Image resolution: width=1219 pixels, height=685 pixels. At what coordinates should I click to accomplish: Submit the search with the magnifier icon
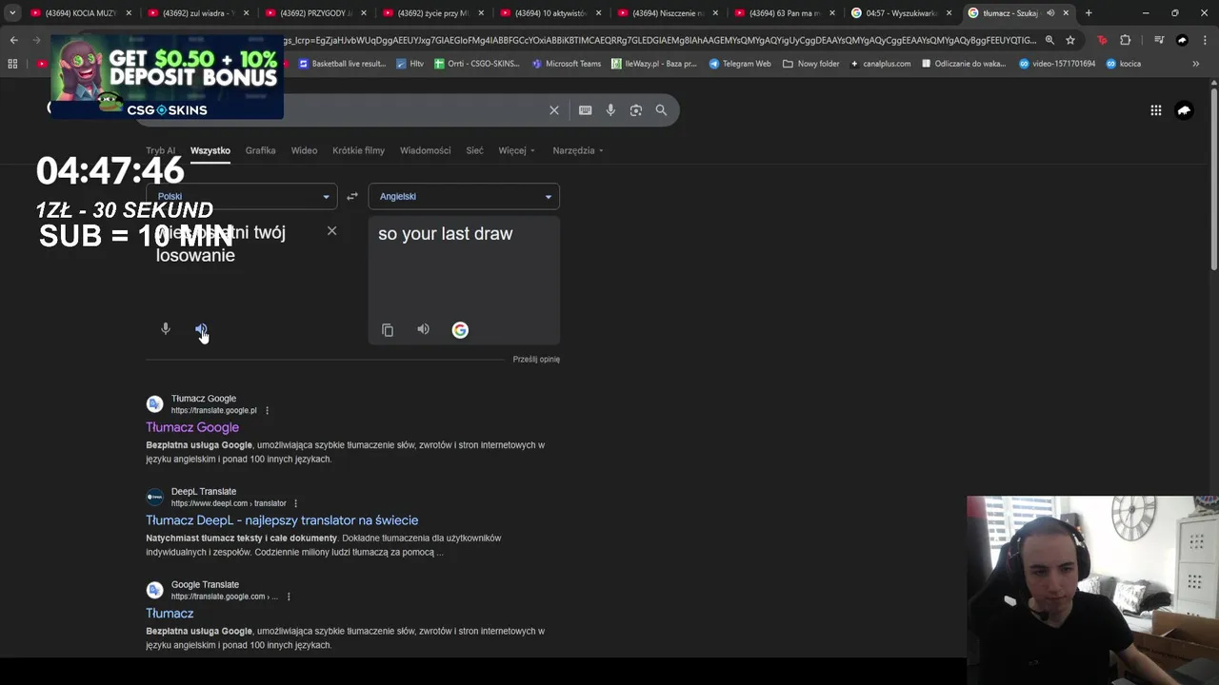(661, 110)
